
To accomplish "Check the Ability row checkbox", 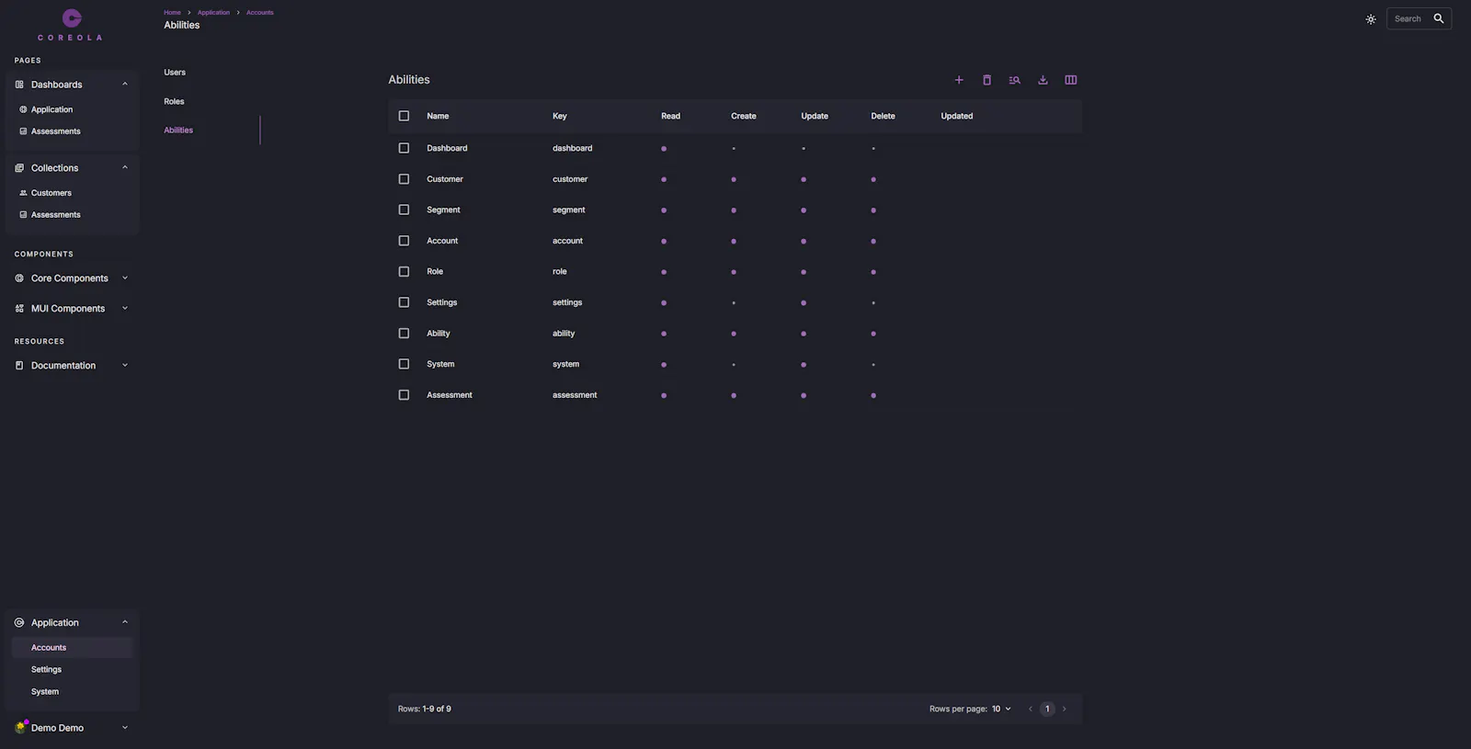I will 404,334.
